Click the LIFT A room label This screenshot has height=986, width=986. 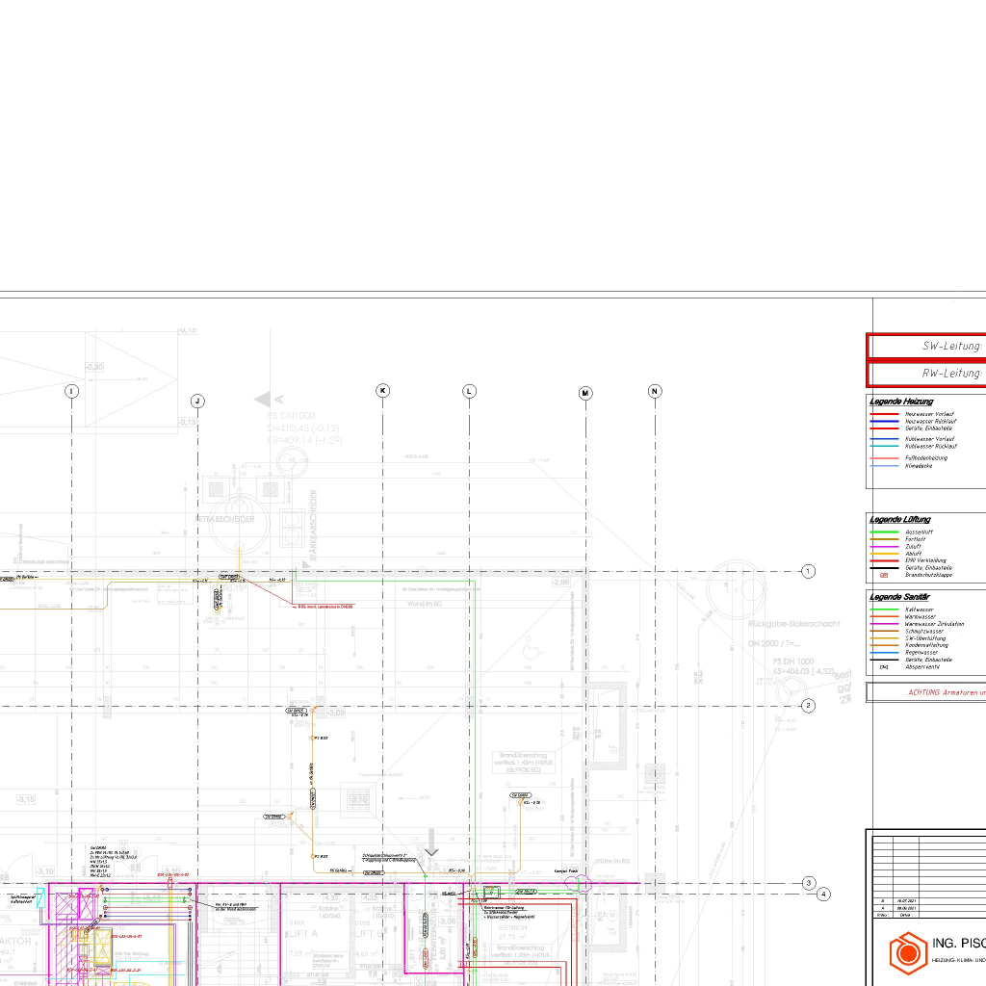tap(302, 933)
